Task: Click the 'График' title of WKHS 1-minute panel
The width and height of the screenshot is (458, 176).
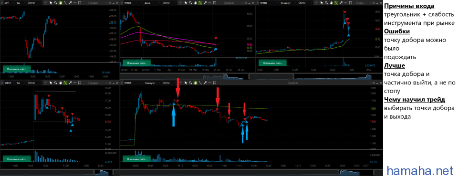Action: [292, 83]
